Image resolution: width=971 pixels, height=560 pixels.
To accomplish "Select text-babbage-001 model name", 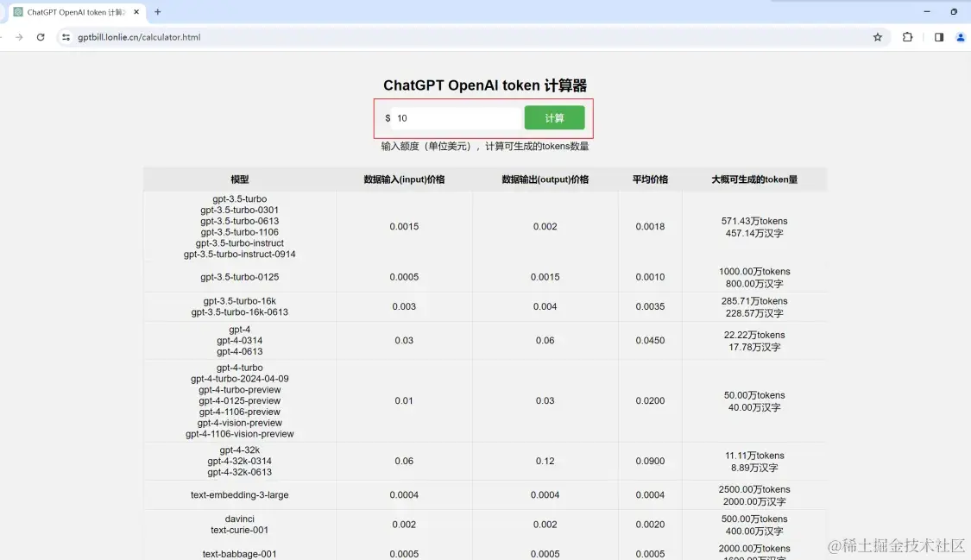I will click(240, 554).
